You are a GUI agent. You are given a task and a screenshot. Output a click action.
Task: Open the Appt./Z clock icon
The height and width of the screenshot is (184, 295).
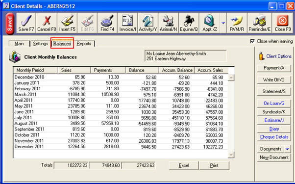(209, 23)
